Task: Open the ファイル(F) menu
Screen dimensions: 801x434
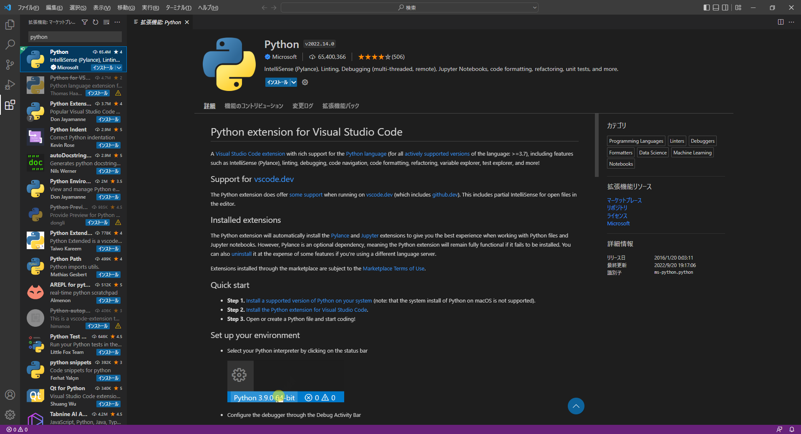Action: 28,8
